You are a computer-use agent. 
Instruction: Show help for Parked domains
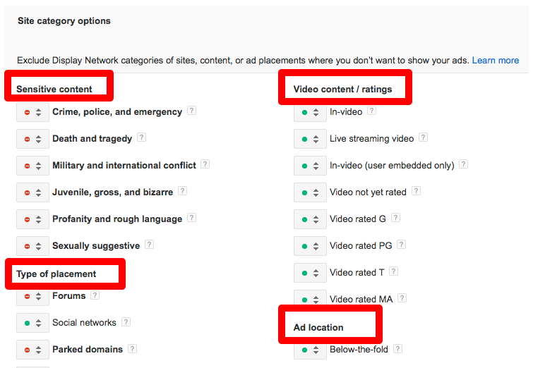[x=132, y=349]
